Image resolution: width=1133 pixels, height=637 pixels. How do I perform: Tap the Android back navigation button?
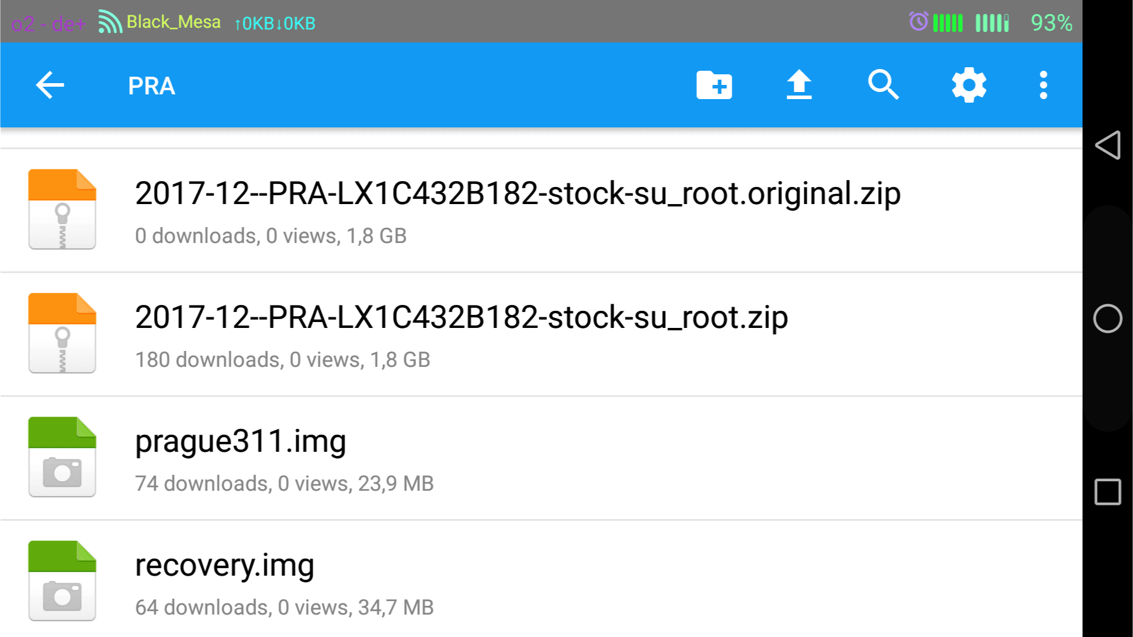tap(1108, 145)
